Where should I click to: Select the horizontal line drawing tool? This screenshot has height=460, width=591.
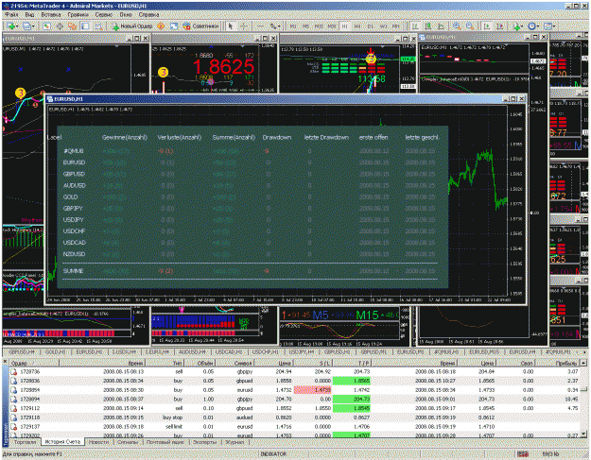(x=260, y=26)
